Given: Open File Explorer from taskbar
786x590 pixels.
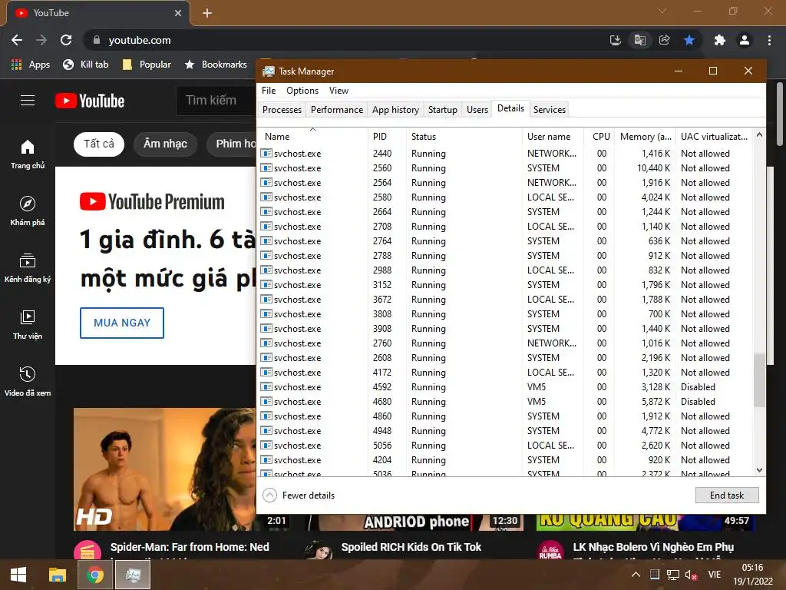Looking at the screenshot, I should click(x=57, y=575).
